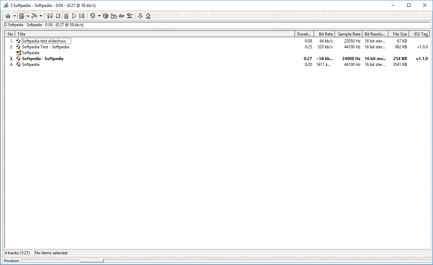Screen dimensions: 433x265
Task: Sort playlist by Title column header
Action: click(155, 34)
